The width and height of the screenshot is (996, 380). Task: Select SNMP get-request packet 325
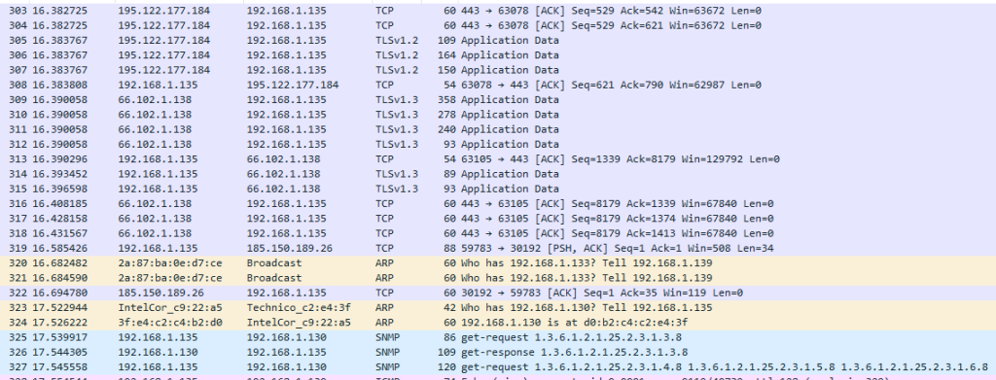498,337
